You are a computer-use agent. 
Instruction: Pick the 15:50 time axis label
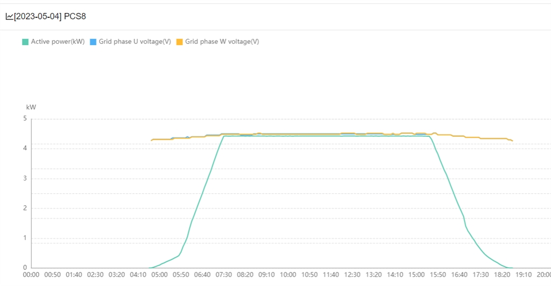[x=438, y=275]
